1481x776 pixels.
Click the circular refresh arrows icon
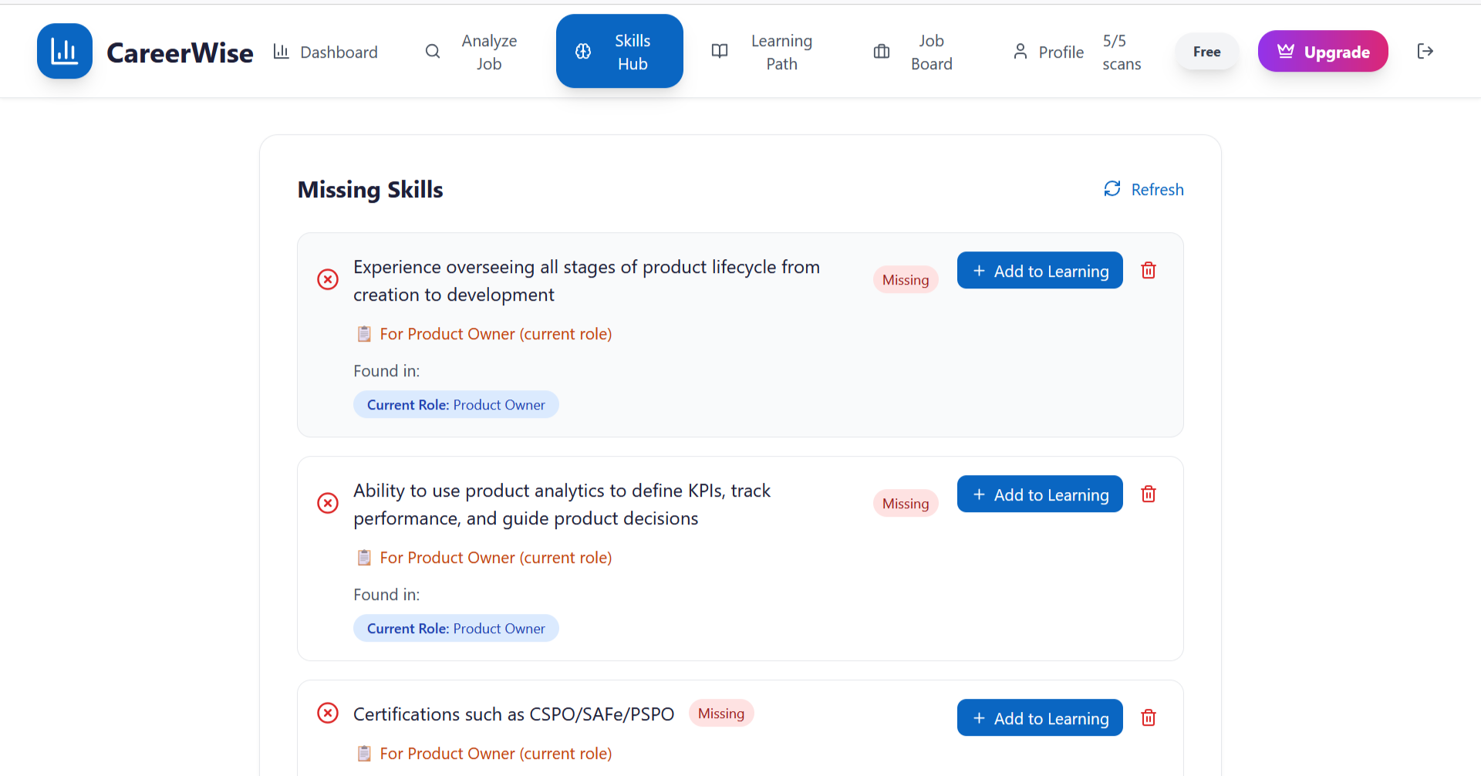pyautogui.click(x=1112, y=188)
